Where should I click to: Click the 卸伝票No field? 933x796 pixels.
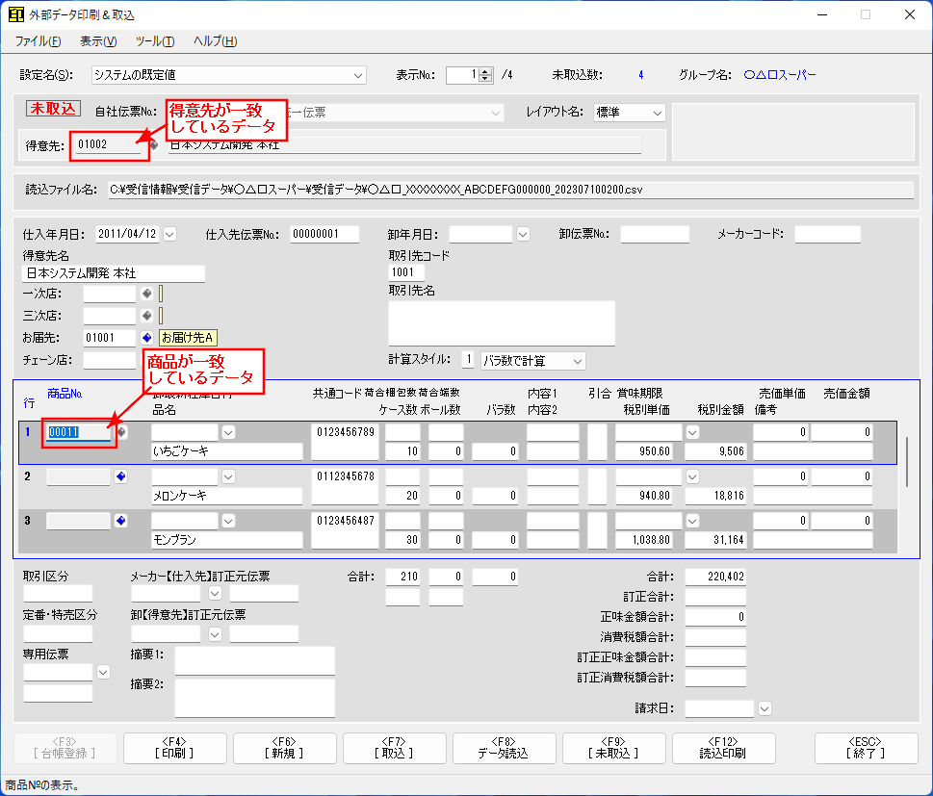(x=655, y=235)
